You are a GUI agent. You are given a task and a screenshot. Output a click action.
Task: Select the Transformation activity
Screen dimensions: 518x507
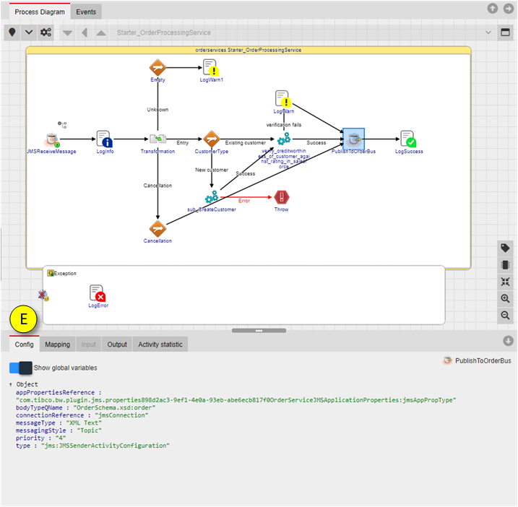click(x=157, y=139)
